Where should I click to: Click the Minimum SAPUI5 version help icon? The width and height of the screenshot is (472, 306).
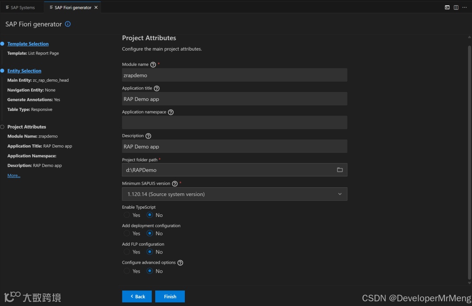click(175, 184)
